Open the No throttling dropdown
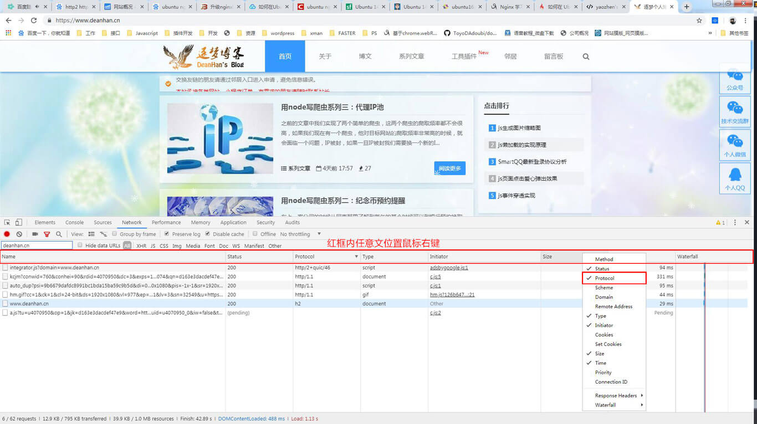 click(300, 234)
